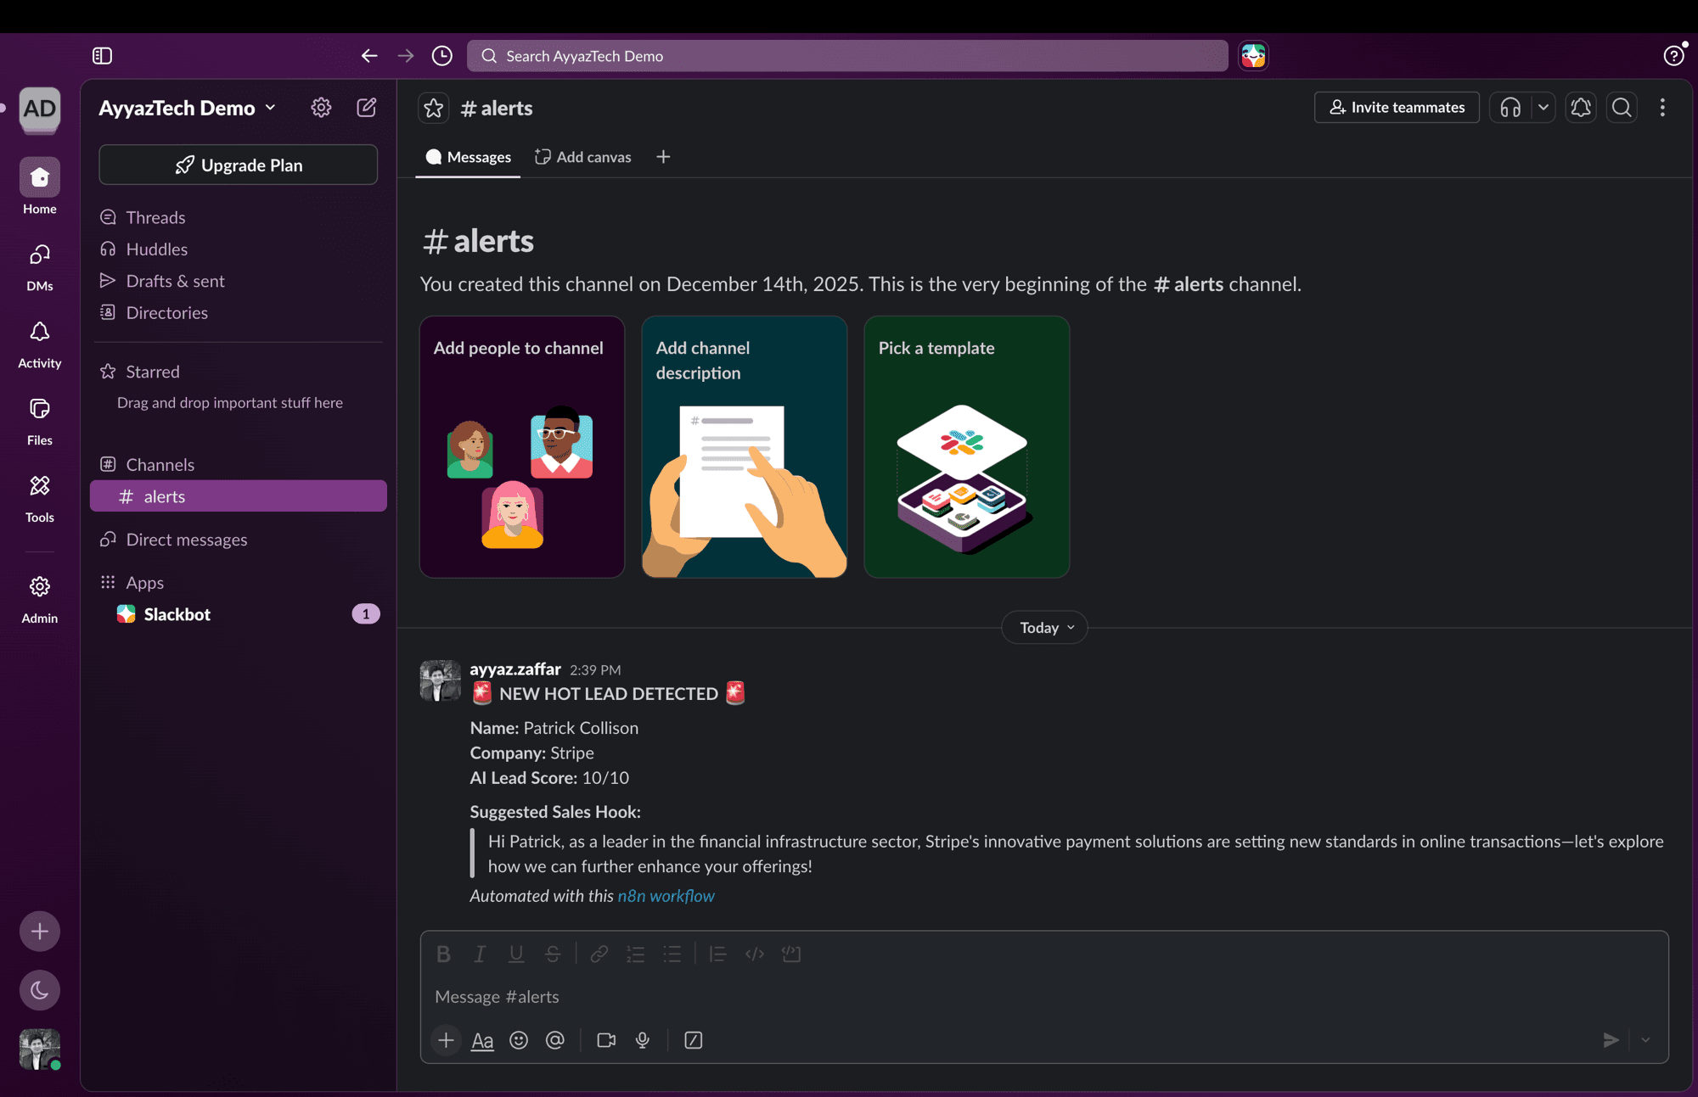Switch to the Messages tab
Viewport: 1698px width, 1097px height.
468,157
